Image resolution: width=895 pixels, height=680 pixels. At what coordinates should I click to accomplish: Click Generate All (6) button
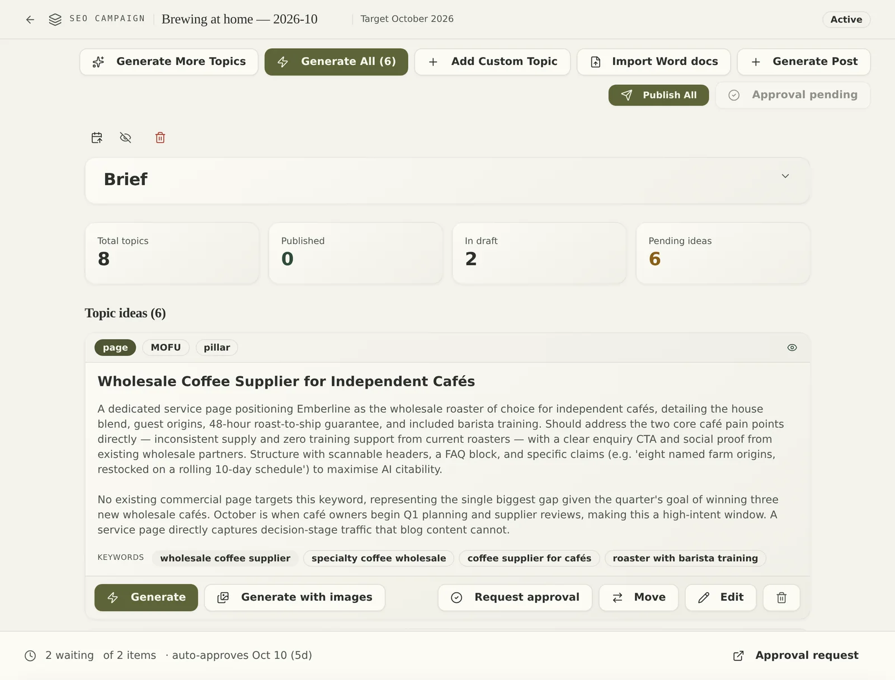(x=336, y=62)
